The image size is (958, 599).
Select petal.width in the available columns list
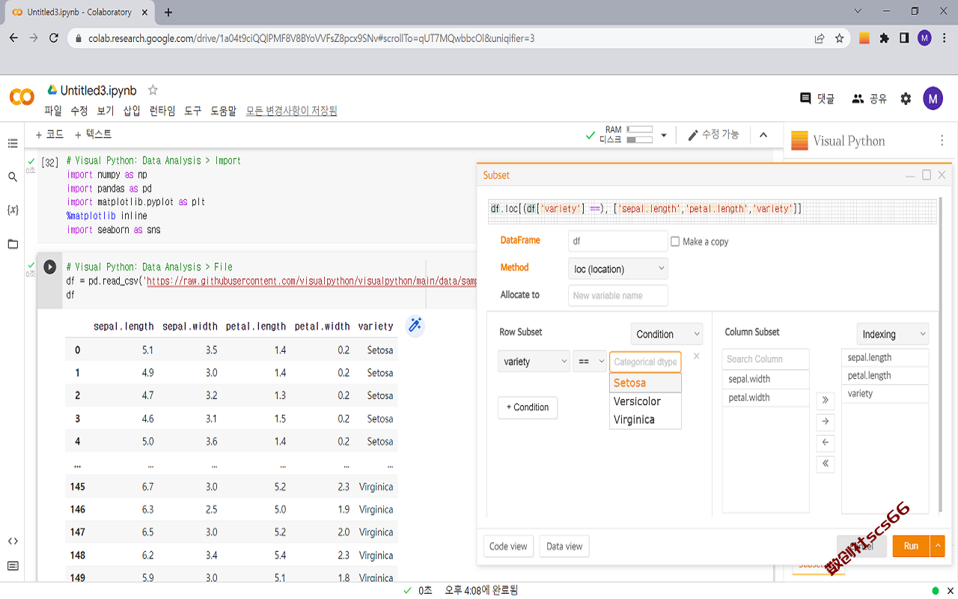[x=766, y=398]
